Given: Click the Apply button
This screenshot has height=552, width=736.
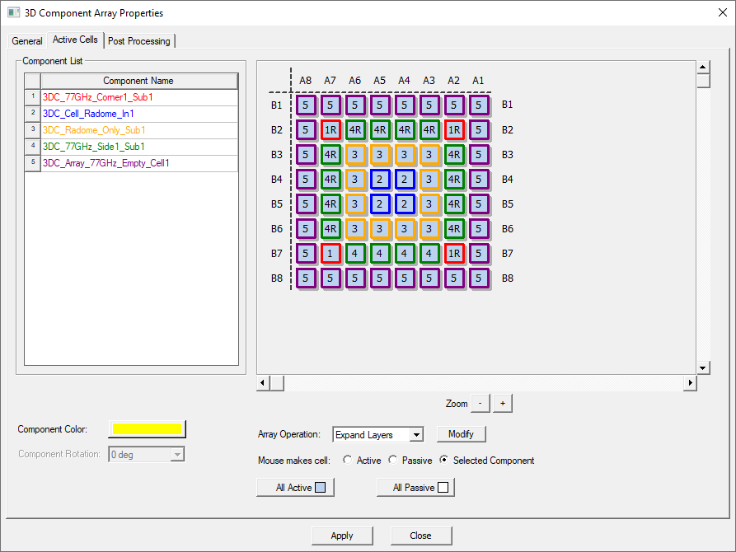Looking at the screenshot, I should click(x=342, y=536).
